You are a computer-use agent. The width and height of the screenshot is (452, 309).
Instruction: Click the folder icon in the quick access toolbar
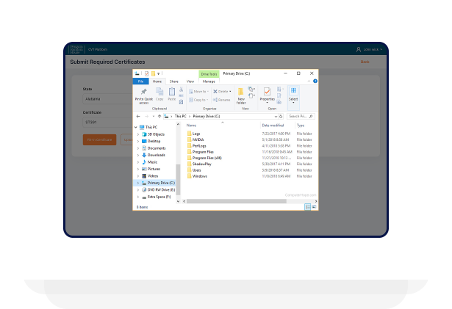point(153,73)
